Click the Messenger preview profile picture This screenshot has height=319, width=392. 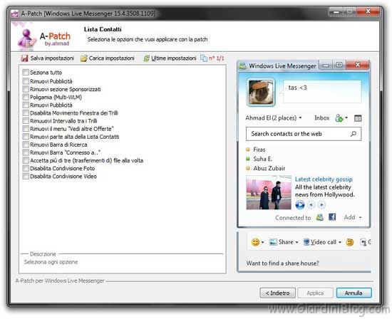coord(261,92)
